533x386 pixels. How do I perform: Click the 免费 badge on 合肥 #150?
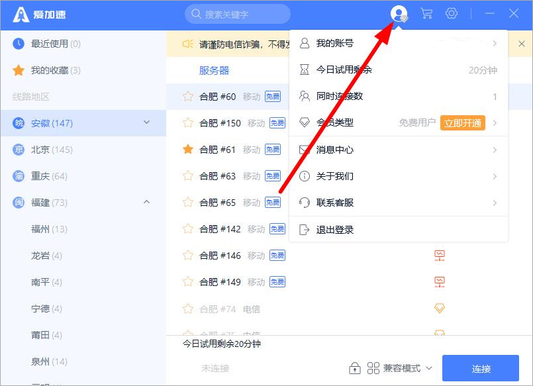pyautogui.click(x=277, y=123)
